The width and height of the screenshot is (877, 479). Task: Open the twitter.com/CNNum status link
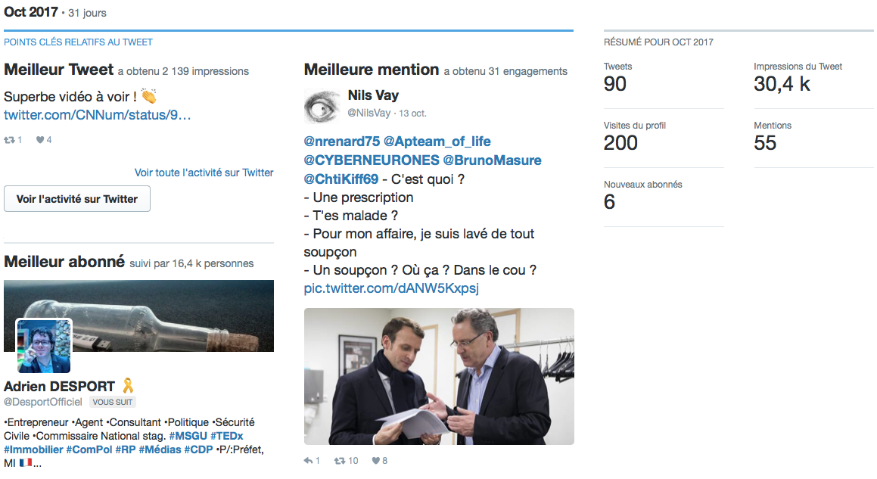point(98,115)
